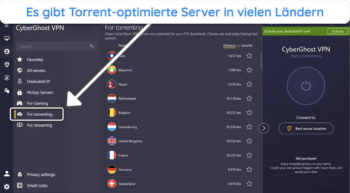
Task: Select NoSpy Servers in sidebar
Action: 40,92
